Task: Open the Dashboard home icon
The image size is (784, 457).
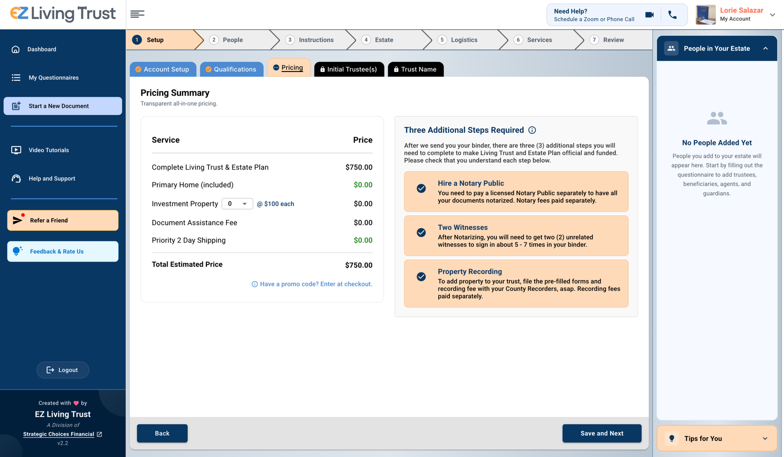Action: 16,49
